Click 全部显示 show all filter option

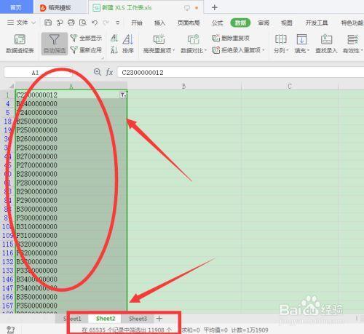(x=86, y=38)
